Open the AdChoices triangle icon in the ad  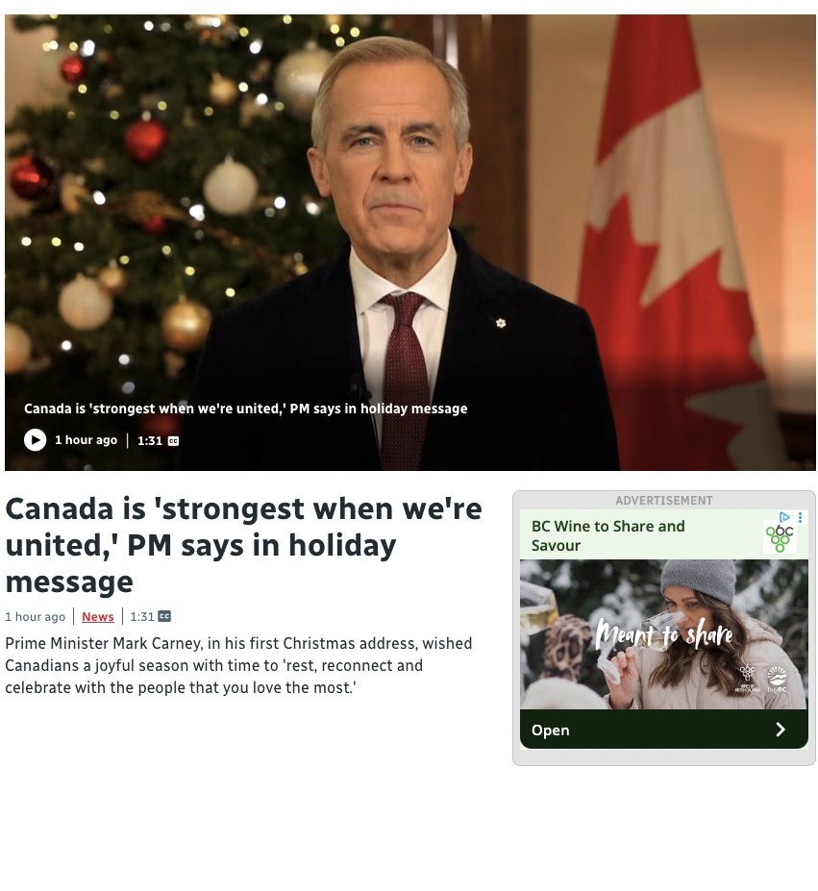coord(784,517)
